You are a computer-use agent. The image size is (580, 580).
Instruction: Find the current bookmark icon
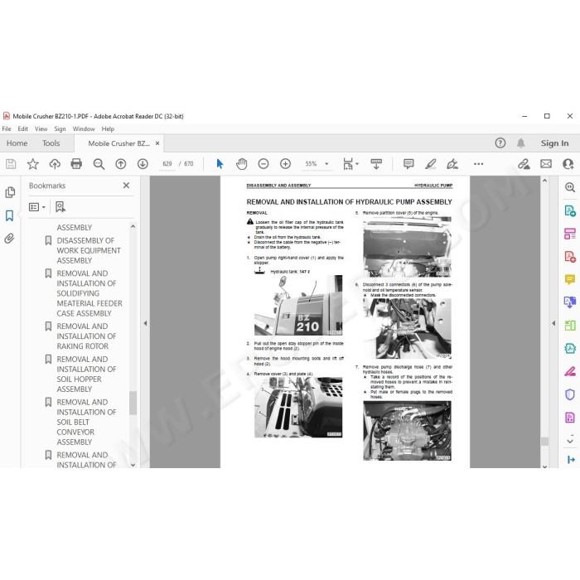point(60,207)
